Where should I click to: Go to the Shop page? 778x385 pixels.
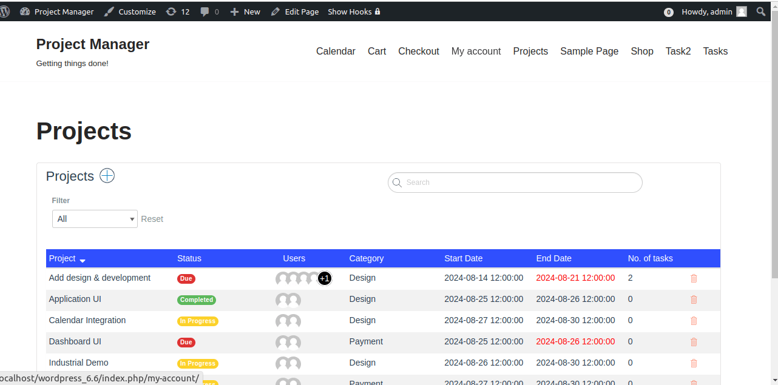[642, 52]
